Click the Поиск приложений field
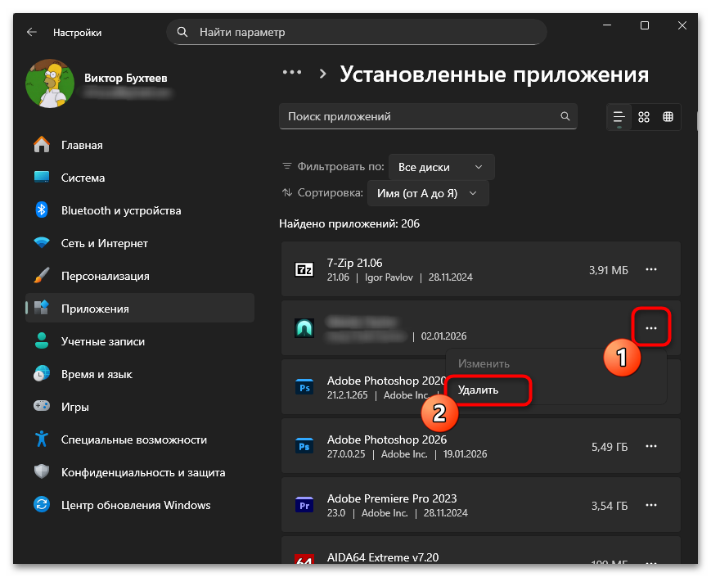 click(x=428, y=116)
